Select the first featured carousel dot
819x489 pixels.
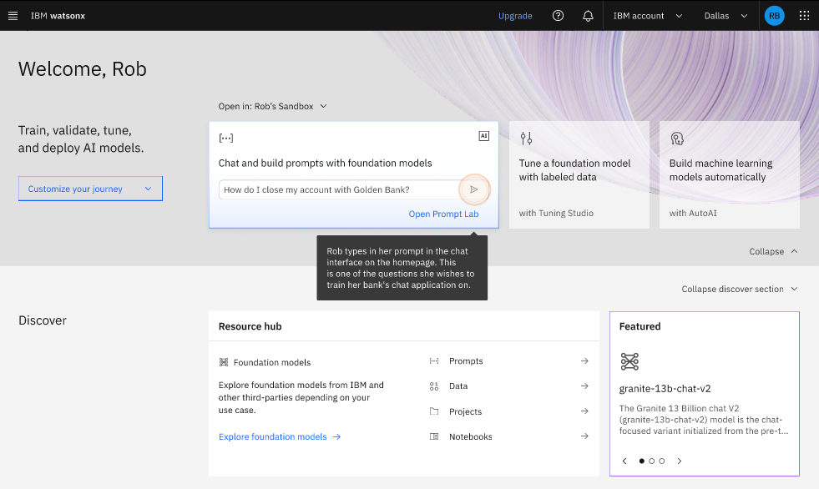point(641,461)
